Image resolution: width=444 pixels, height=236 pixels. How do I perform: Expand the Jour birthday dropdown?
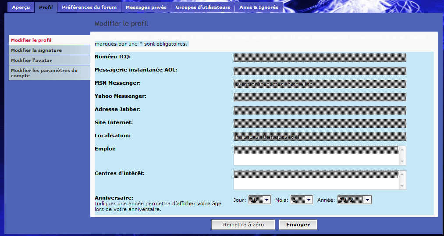[x=259, y=200]
